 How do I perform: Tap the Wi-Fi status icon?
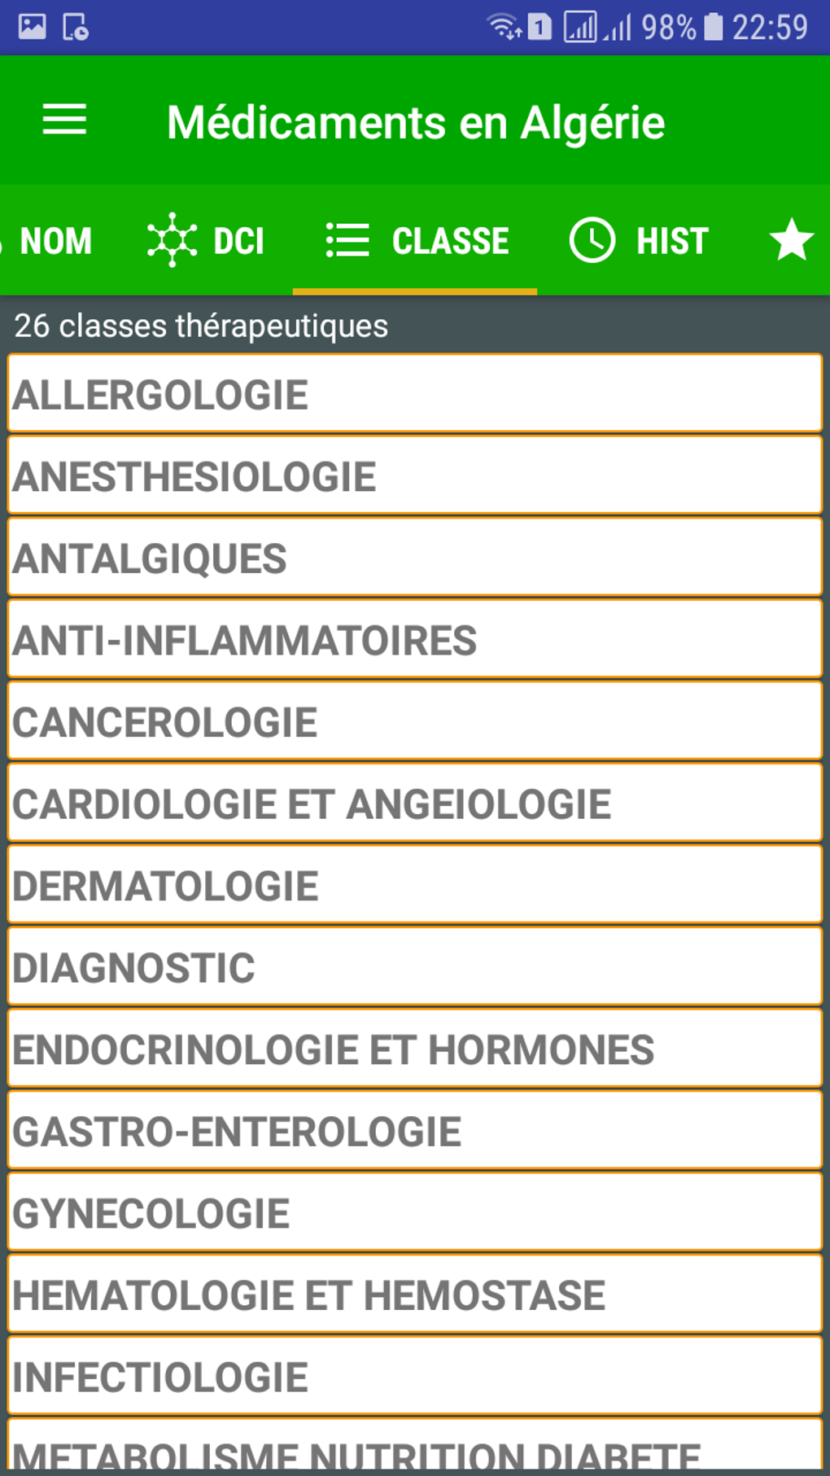[504, 27]
